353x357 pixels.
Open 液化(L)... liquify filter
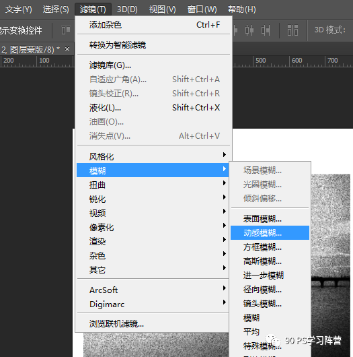click(153, 108)
